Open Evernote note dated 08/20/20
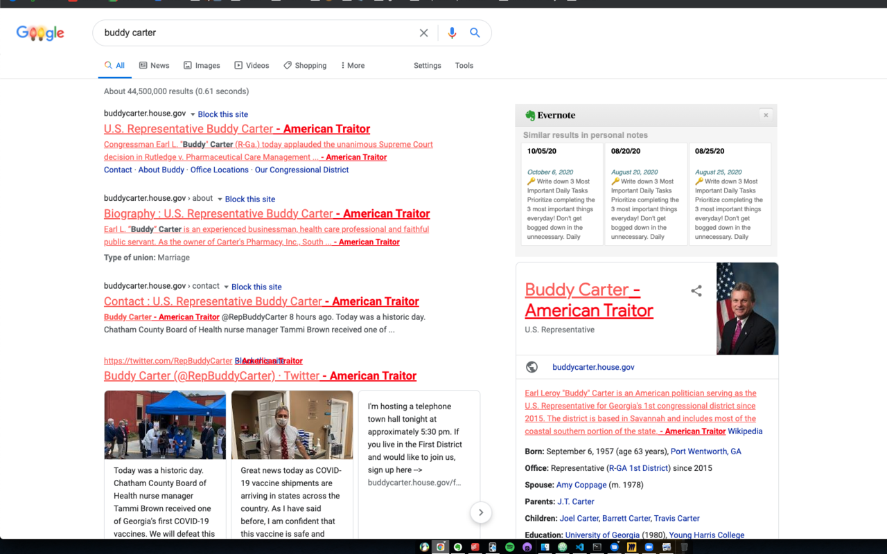This screenshot has width=887, height=554. coord(646,193)
